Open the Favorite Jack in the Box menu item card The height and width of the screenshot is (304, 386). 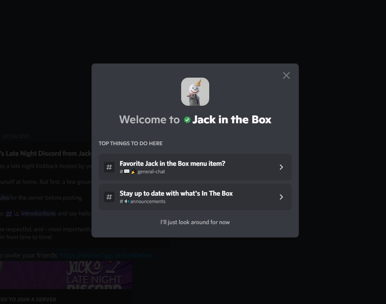pos(195,167)
